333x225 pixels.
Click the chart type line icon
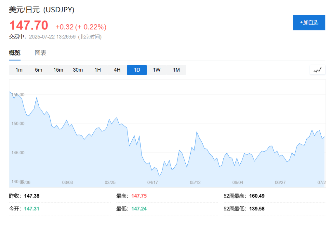tap(317, 70)
